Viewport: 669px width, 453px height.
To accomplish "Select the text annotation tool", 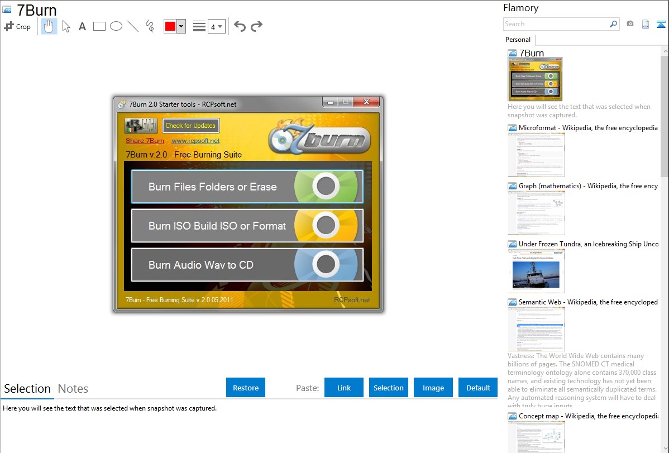I will point(82,26).
